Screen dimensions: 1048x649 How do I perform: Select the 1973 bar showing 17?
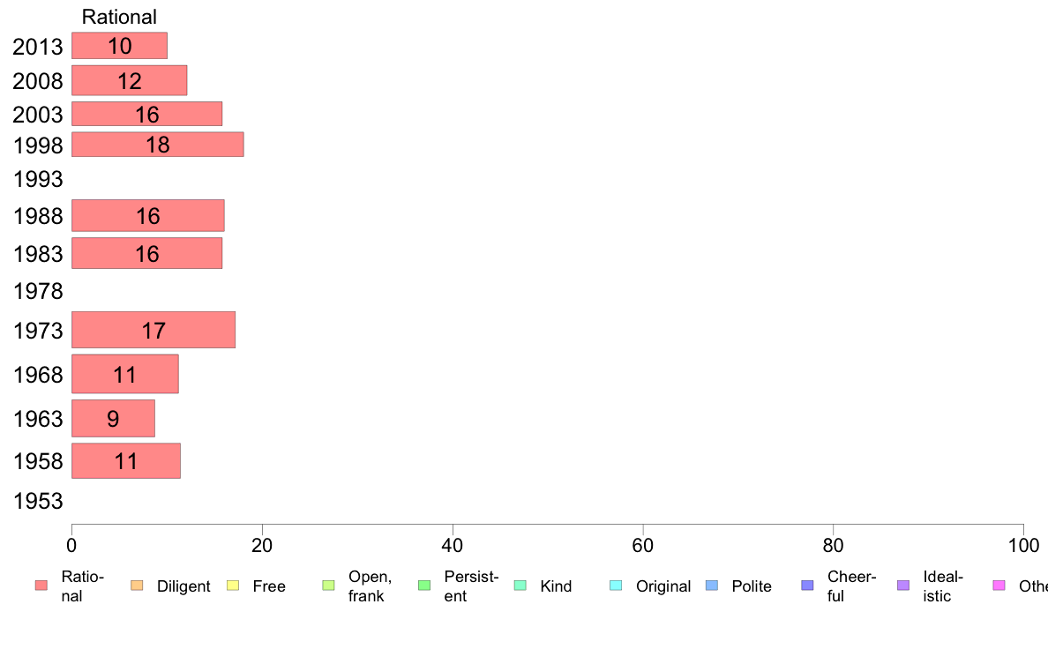[x=153, y=330]
